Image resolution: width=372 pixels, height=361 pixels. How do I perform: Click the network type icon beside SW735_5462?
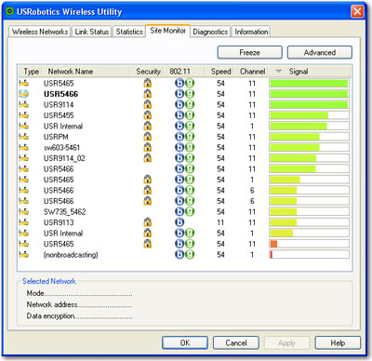click(x=24, y=212)
